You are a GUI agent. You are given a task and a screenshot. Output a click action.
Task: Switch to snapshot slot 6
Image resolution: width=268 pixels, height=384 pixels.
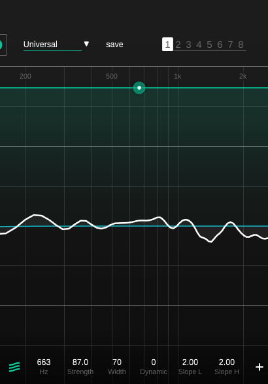pos(220,45)
